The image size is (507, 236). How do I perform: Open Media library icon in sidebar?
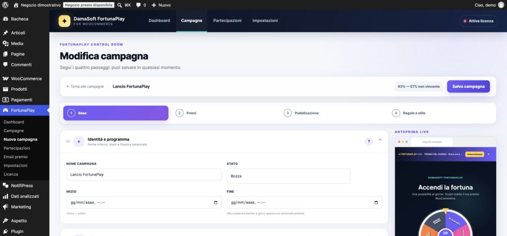5,43
